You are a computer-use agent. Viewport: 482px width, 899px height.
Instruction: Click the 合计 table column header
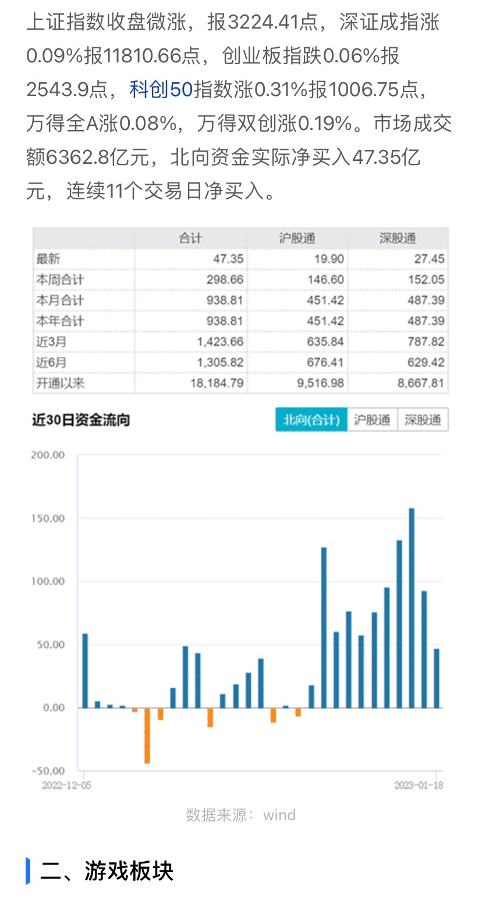tap(190, 238)
